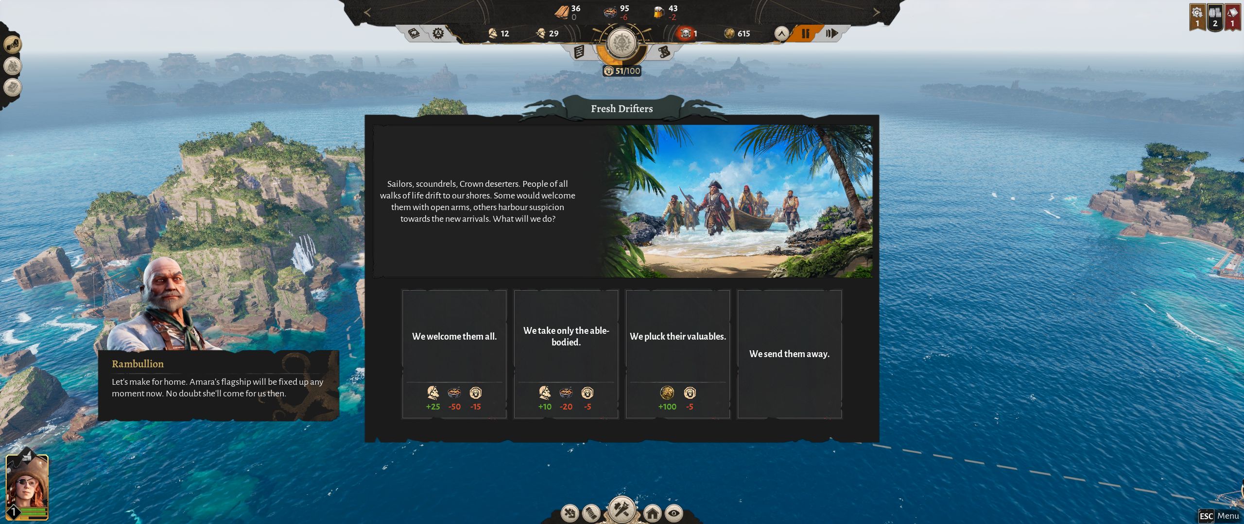Choose "We pluck their valuables." option
1244x524 pixels.
pos(678,354)
